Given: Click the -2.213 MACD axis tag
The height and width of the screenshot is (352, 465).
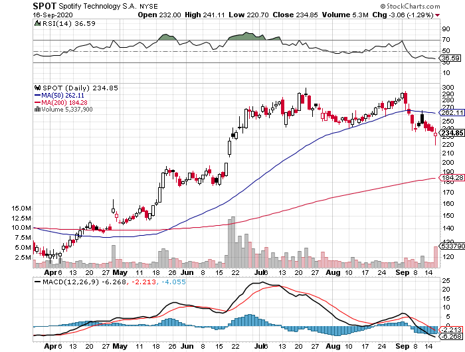Looking at the screenshot, I should (451, 330).
